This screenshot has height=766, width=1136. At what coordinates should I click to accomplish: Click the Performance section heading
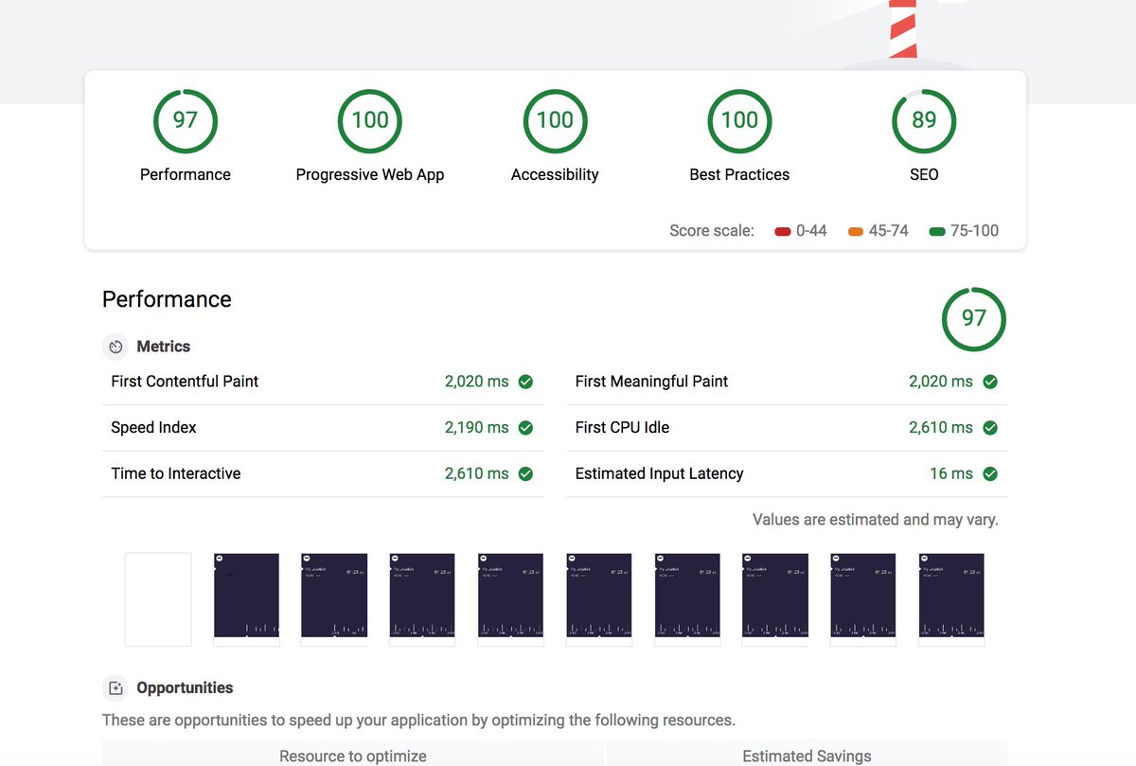[x=167, y=299]
